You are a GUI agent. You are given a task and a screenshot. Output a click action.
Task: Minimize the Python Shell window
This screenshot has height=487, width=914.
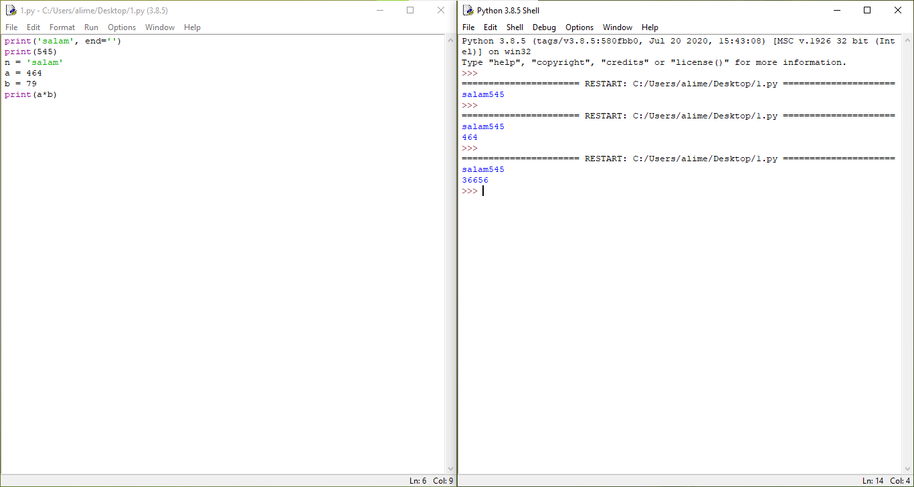coord(836,10)
